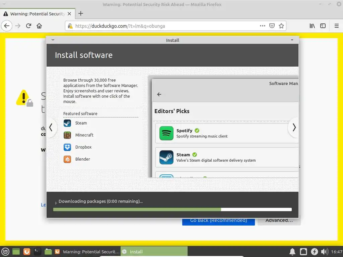Expand the Downloading packages details triangle
The height and width of the screenshot is (257, 343).
tap(56, 203)
